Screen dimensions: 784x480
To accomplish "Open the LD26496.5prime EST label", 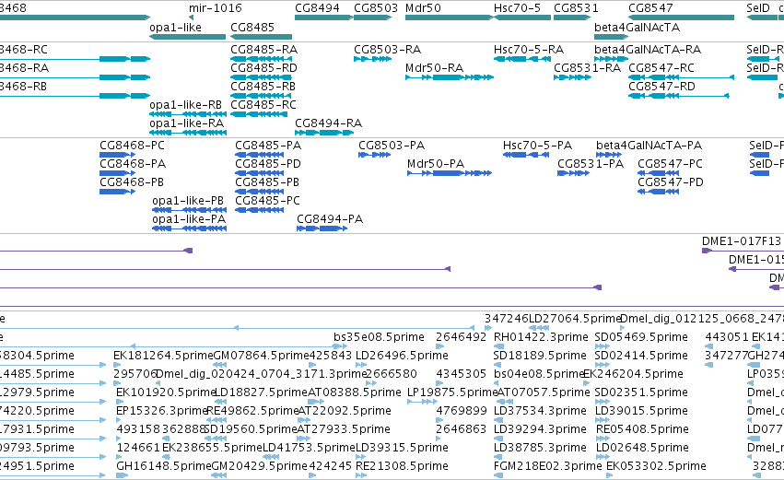I will pos(402,356).
